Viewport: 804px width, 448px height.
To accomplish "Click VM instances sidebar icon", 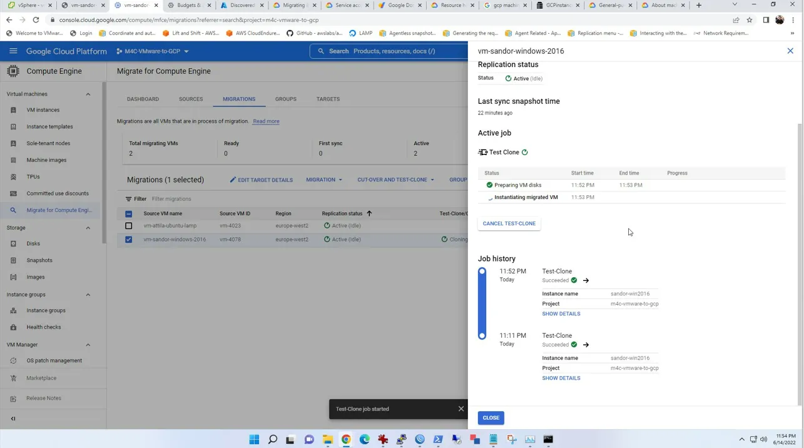I will 13,110.
